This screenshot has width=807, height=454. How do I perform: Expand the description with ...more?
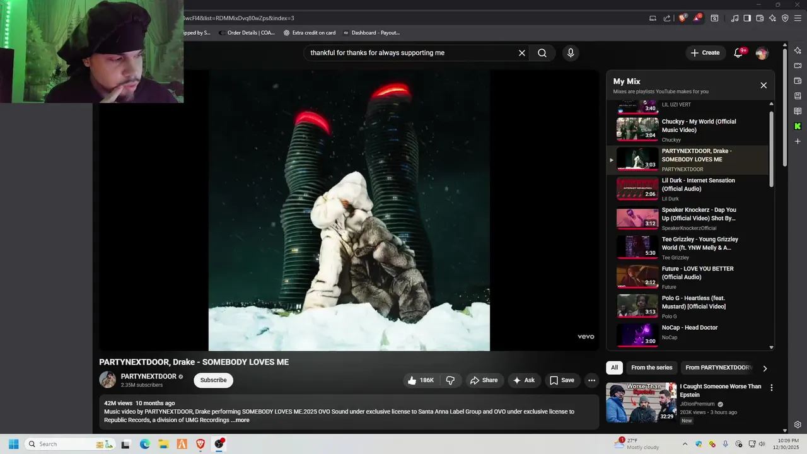(240, 420)
